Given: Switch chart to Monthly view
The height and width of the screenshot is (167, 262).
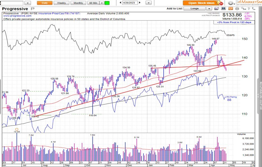Looking at the screenshot, I should (78, 3).
